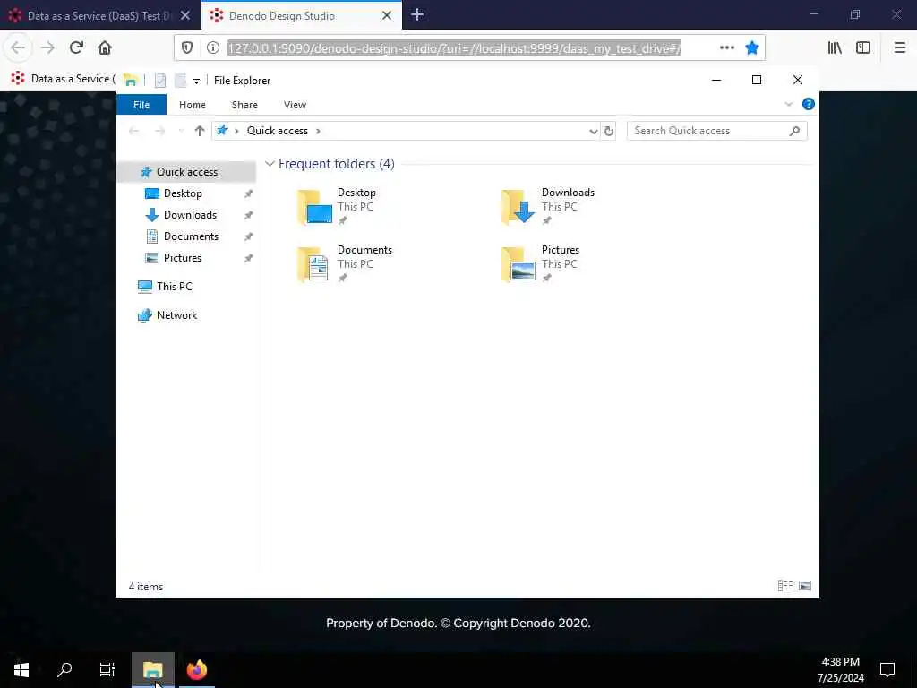Click the New folder quick access toolbar icon

click(x=180, y=80)
